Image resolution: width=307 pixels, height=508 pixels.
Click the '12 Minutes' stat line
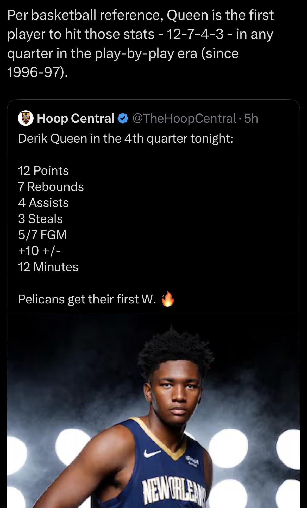[48, 267]
